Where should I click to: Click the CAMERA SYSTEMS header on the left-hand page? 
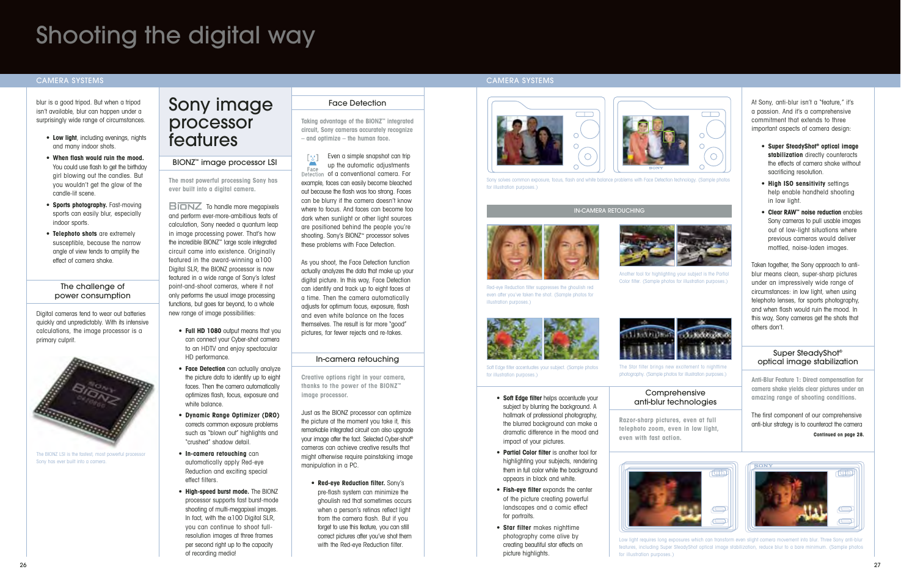(70, 81)
